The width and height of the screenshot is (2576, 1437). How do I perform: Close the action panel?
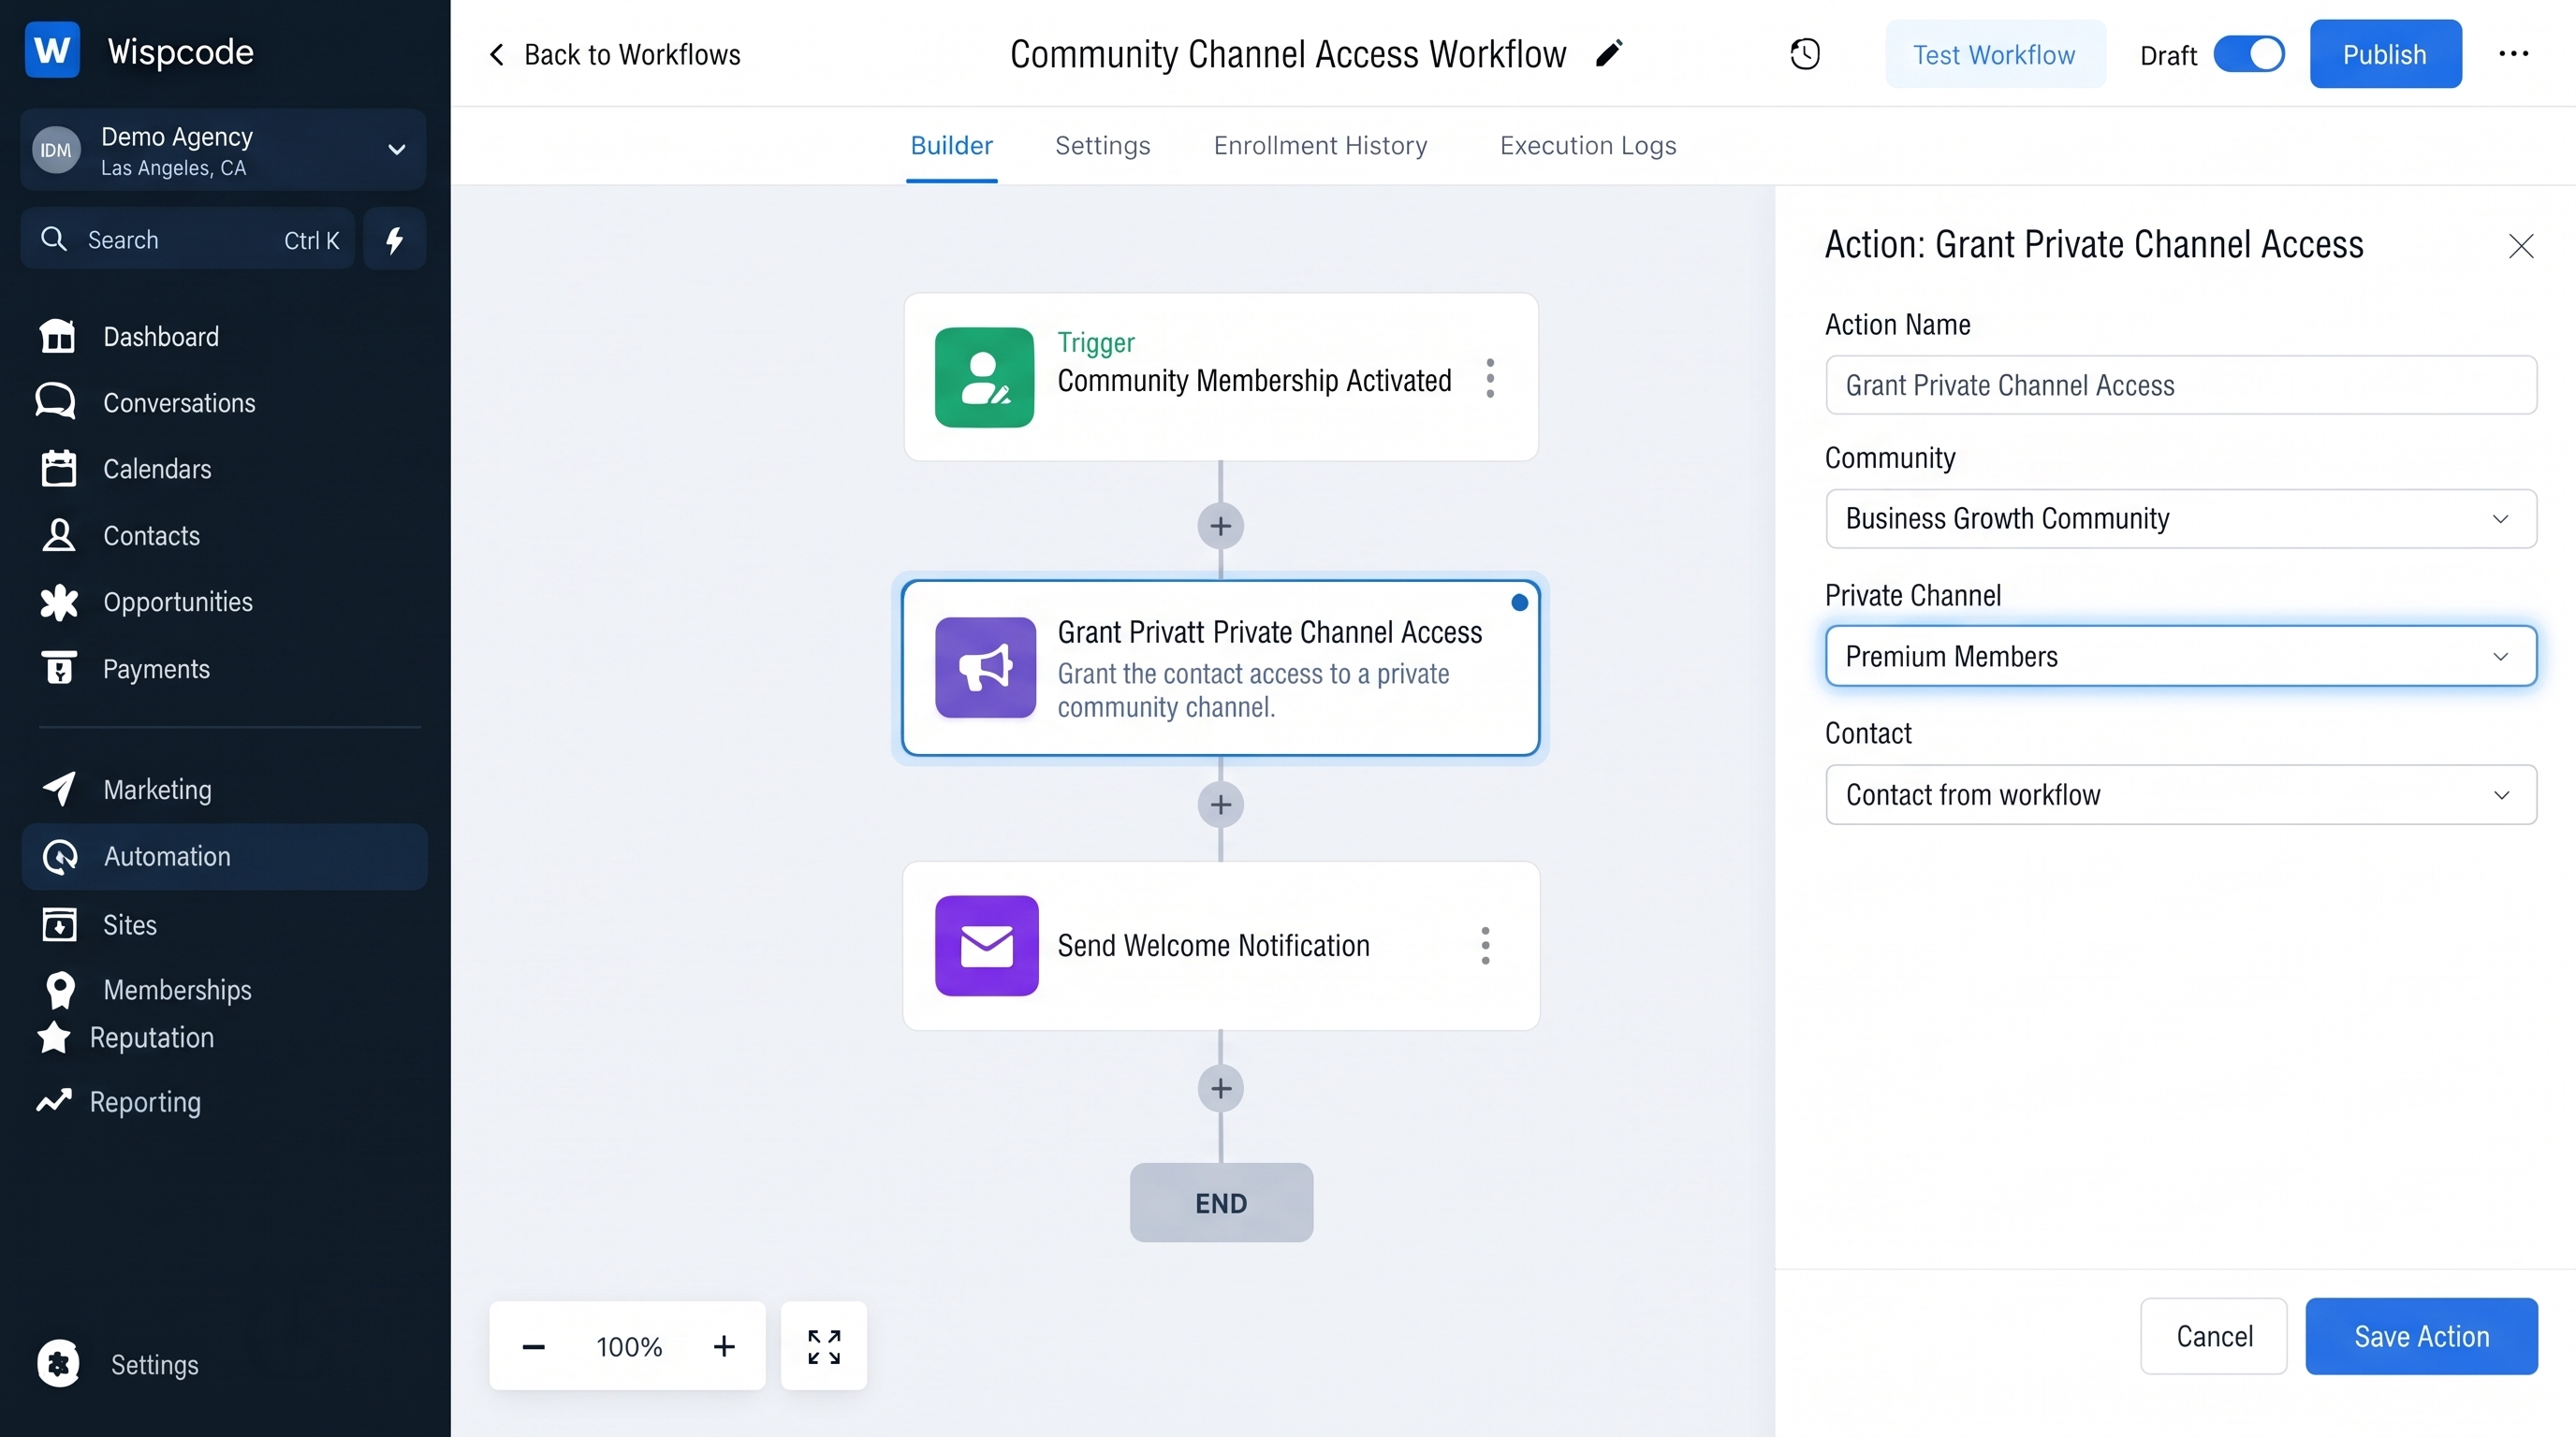[x=2520, y=246]
